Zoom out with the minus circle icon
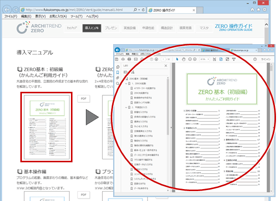277x201 pixels. (190, 59)
